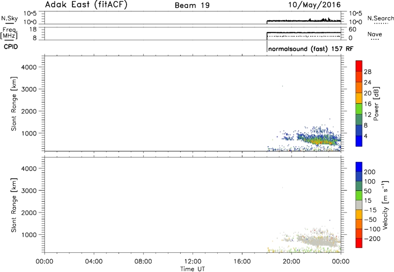The image size is (394, 272).
Task: Select orange 20–24 dB Power colorbar segment
Action: click(359, 87)
